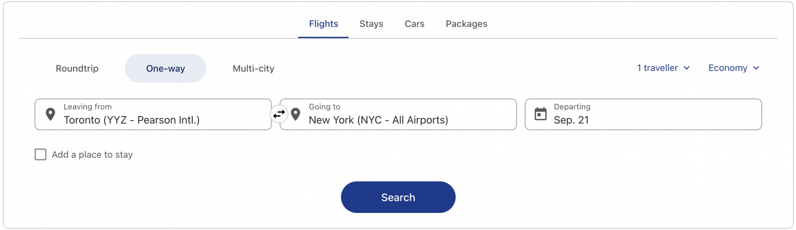
Task: Switch to the Stays tab
Action: 371,24
